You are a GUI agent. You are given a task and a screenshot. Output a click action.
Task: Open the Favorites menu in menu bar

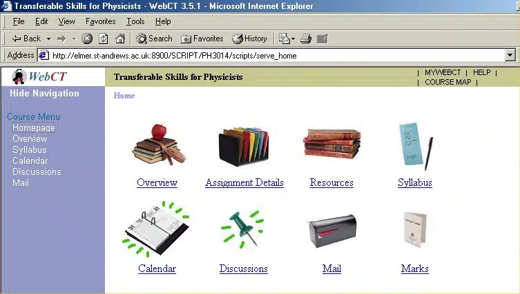click(100, 21)
